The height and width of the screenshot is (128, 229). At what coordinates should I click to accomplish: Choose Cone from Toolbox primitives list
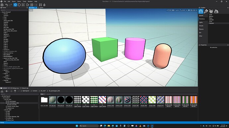210,21
